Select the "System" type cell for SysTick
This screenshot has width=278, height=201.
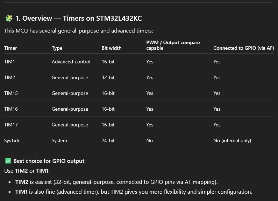click(x=59, y=140)
